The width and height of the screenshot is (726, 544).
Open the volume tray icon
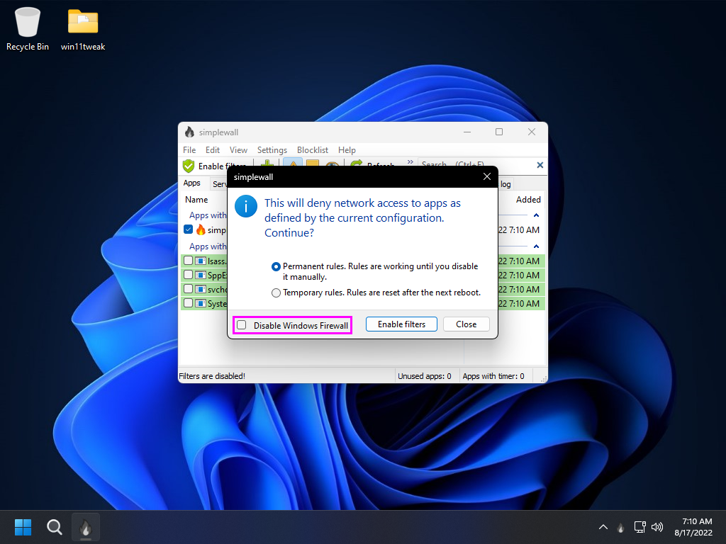[x=657, y=527]
